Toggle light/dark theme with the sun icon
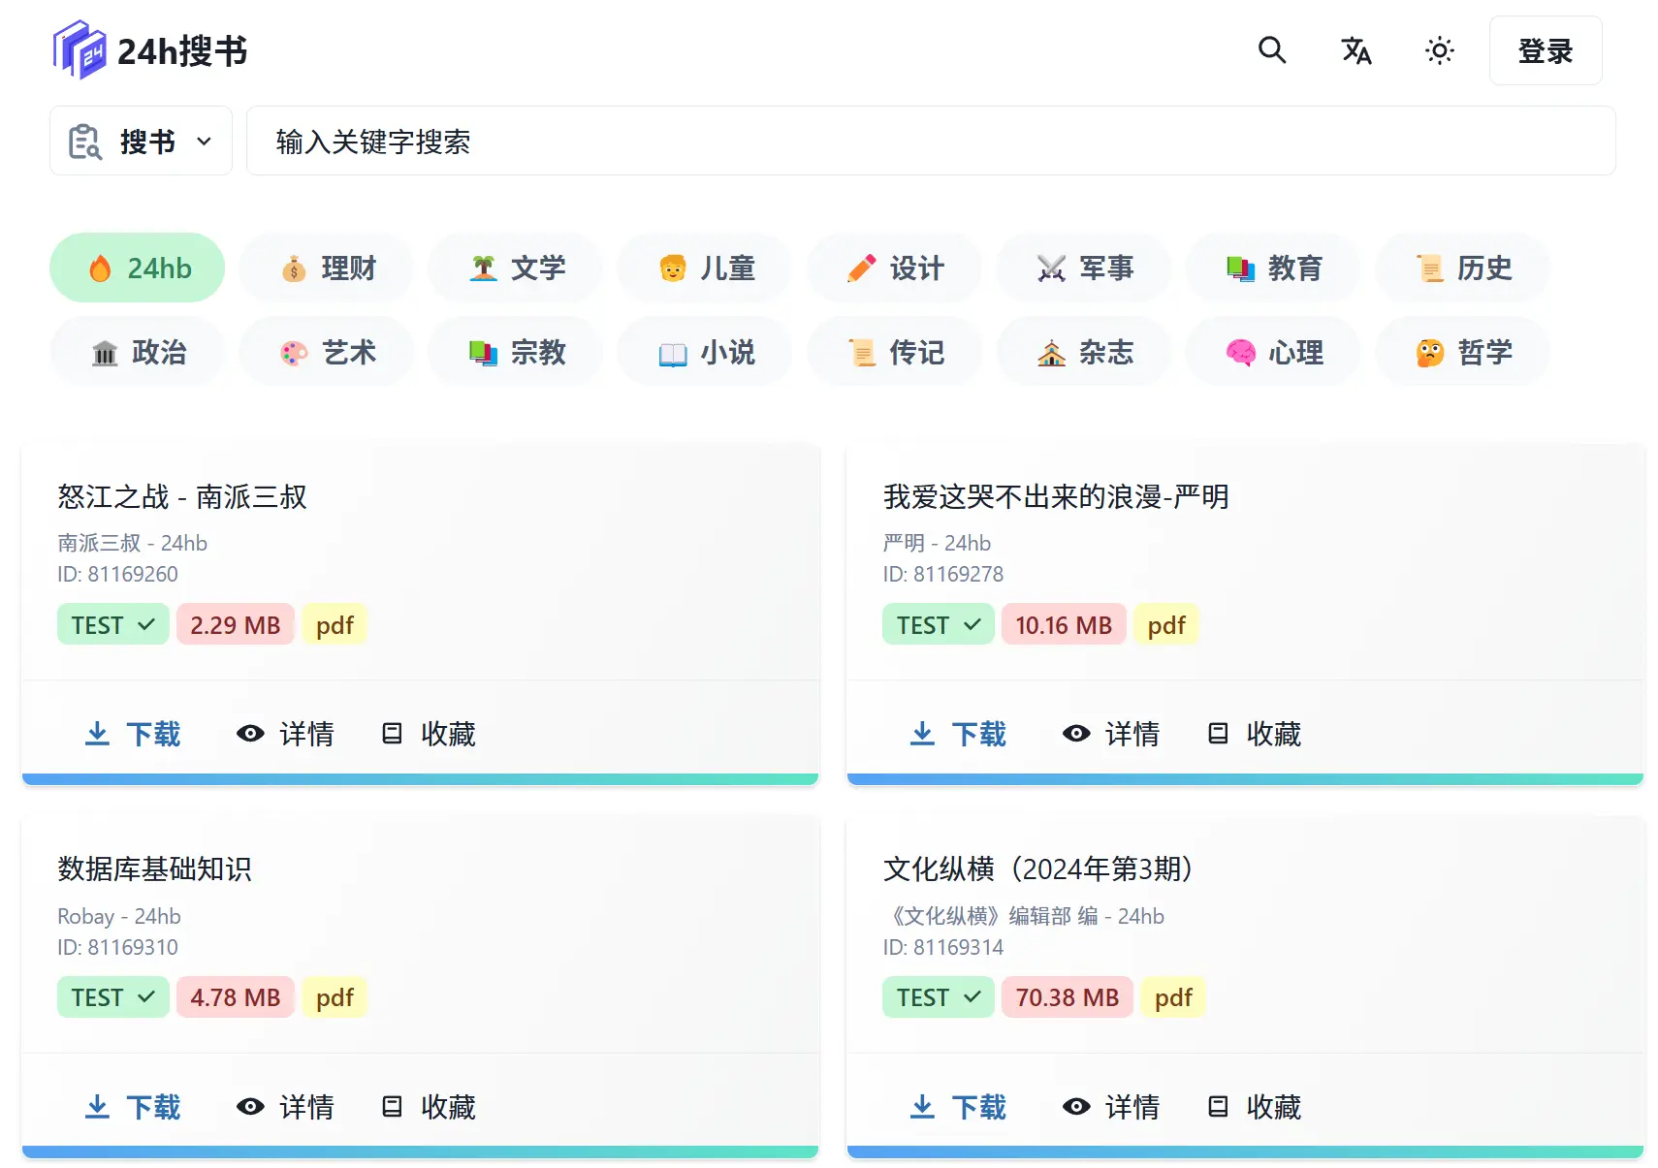The width and height of the screenshot is (1658, 1168). coord(1439,50)
